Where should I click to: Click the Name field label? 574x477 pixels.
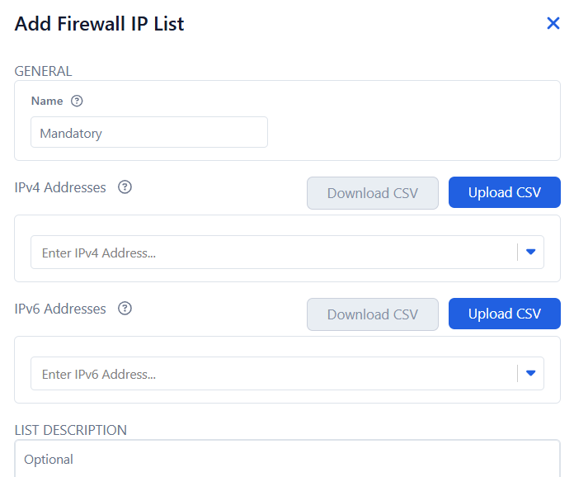[47, 101]
